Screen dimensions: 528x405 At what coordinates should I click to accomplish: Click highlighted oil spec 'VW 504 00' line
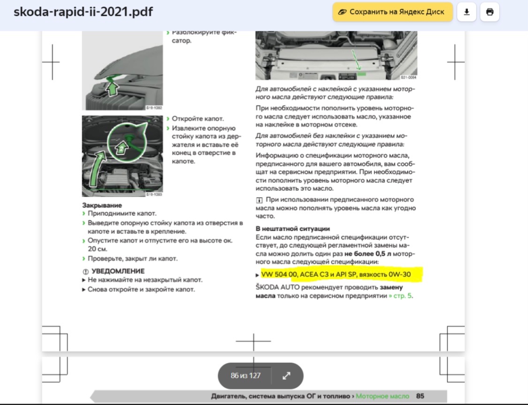336,274
